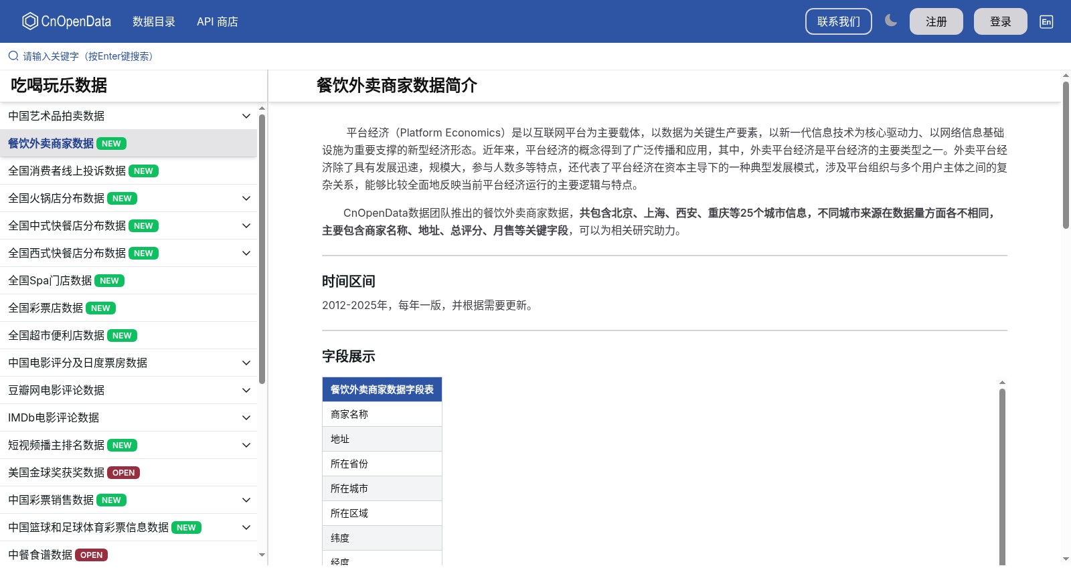This screenshot has height=576, width=1071.
Task: Click the sidebar scroll-down arrow
Action: (262, 555)
